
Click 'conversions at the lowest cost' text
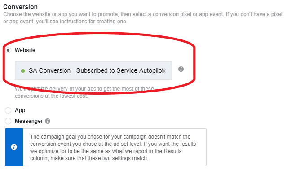pos(52,96)
